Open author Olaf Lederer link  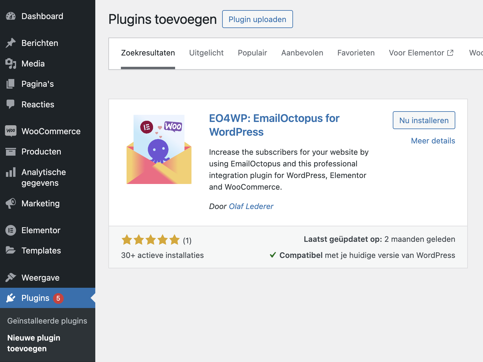tap(251, 206)
